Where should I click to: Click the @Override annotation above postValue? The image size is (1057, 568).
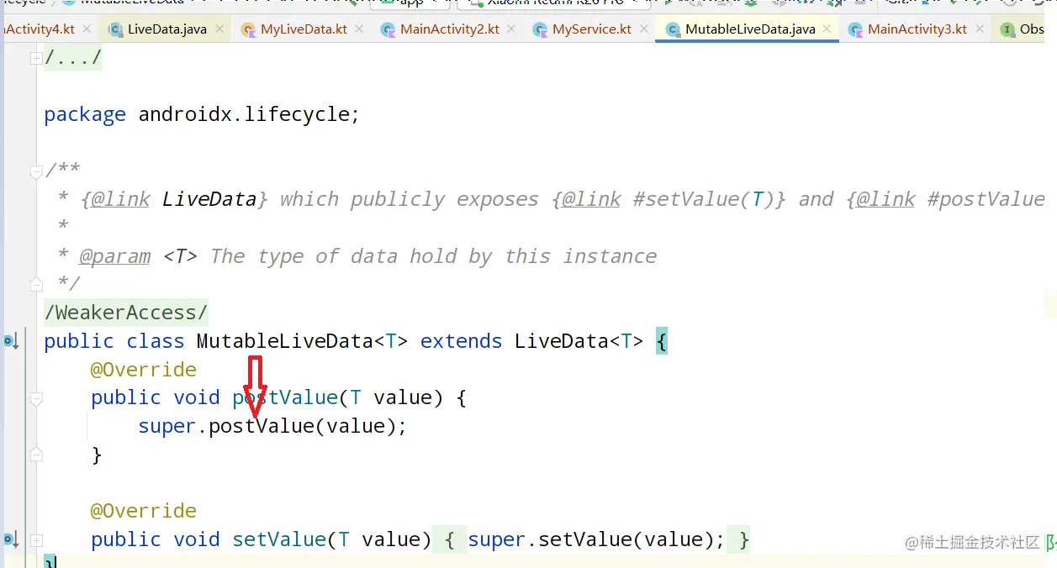pos(144,370)
